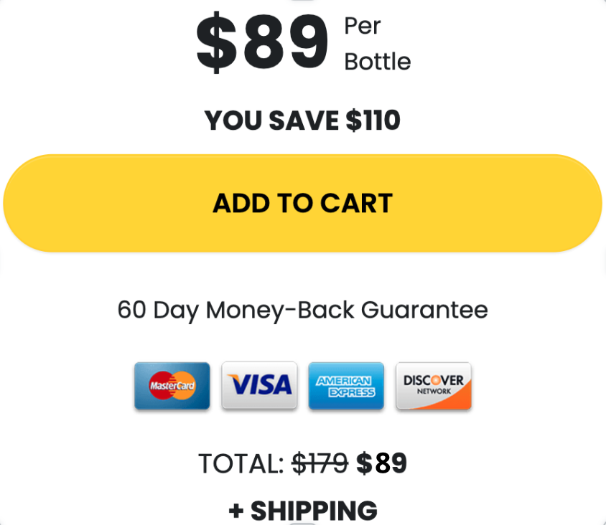This screenshot has height=525, width=606.
Task: Click the word ADD on yellow button
Action: [x=241, y=203]
